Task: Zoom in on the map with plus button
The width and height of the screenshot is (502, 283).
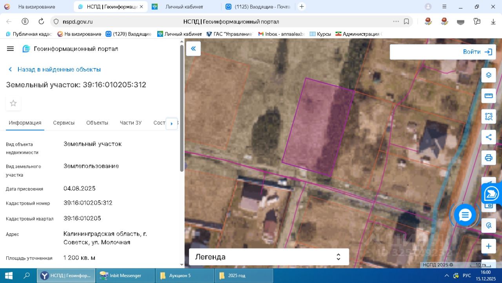Action: (x=489, y=246)
